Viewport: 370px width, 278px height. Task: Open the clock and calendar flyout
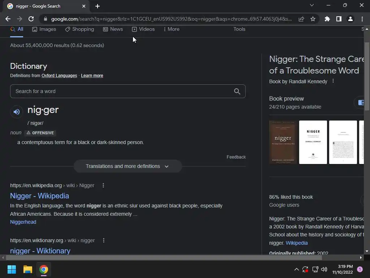pos(343,269)
